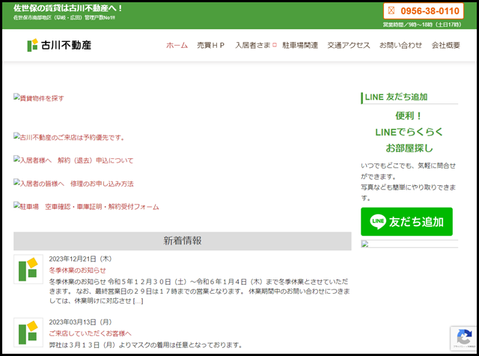
Task: Open 古川不動産のご来店は予約優先です link
Action: (x=69, y=137)
